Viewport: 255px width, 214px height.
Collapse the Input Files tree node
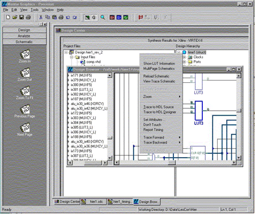pyautogui.click(x=71, y=57)
